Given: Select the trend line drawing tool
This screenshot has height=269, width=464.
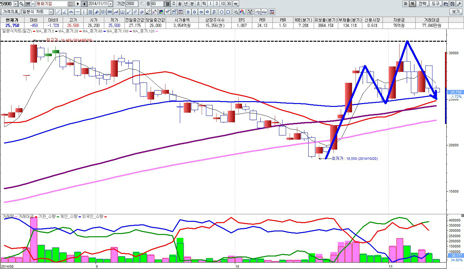Looking at the screenshot, I should [58, 12].
